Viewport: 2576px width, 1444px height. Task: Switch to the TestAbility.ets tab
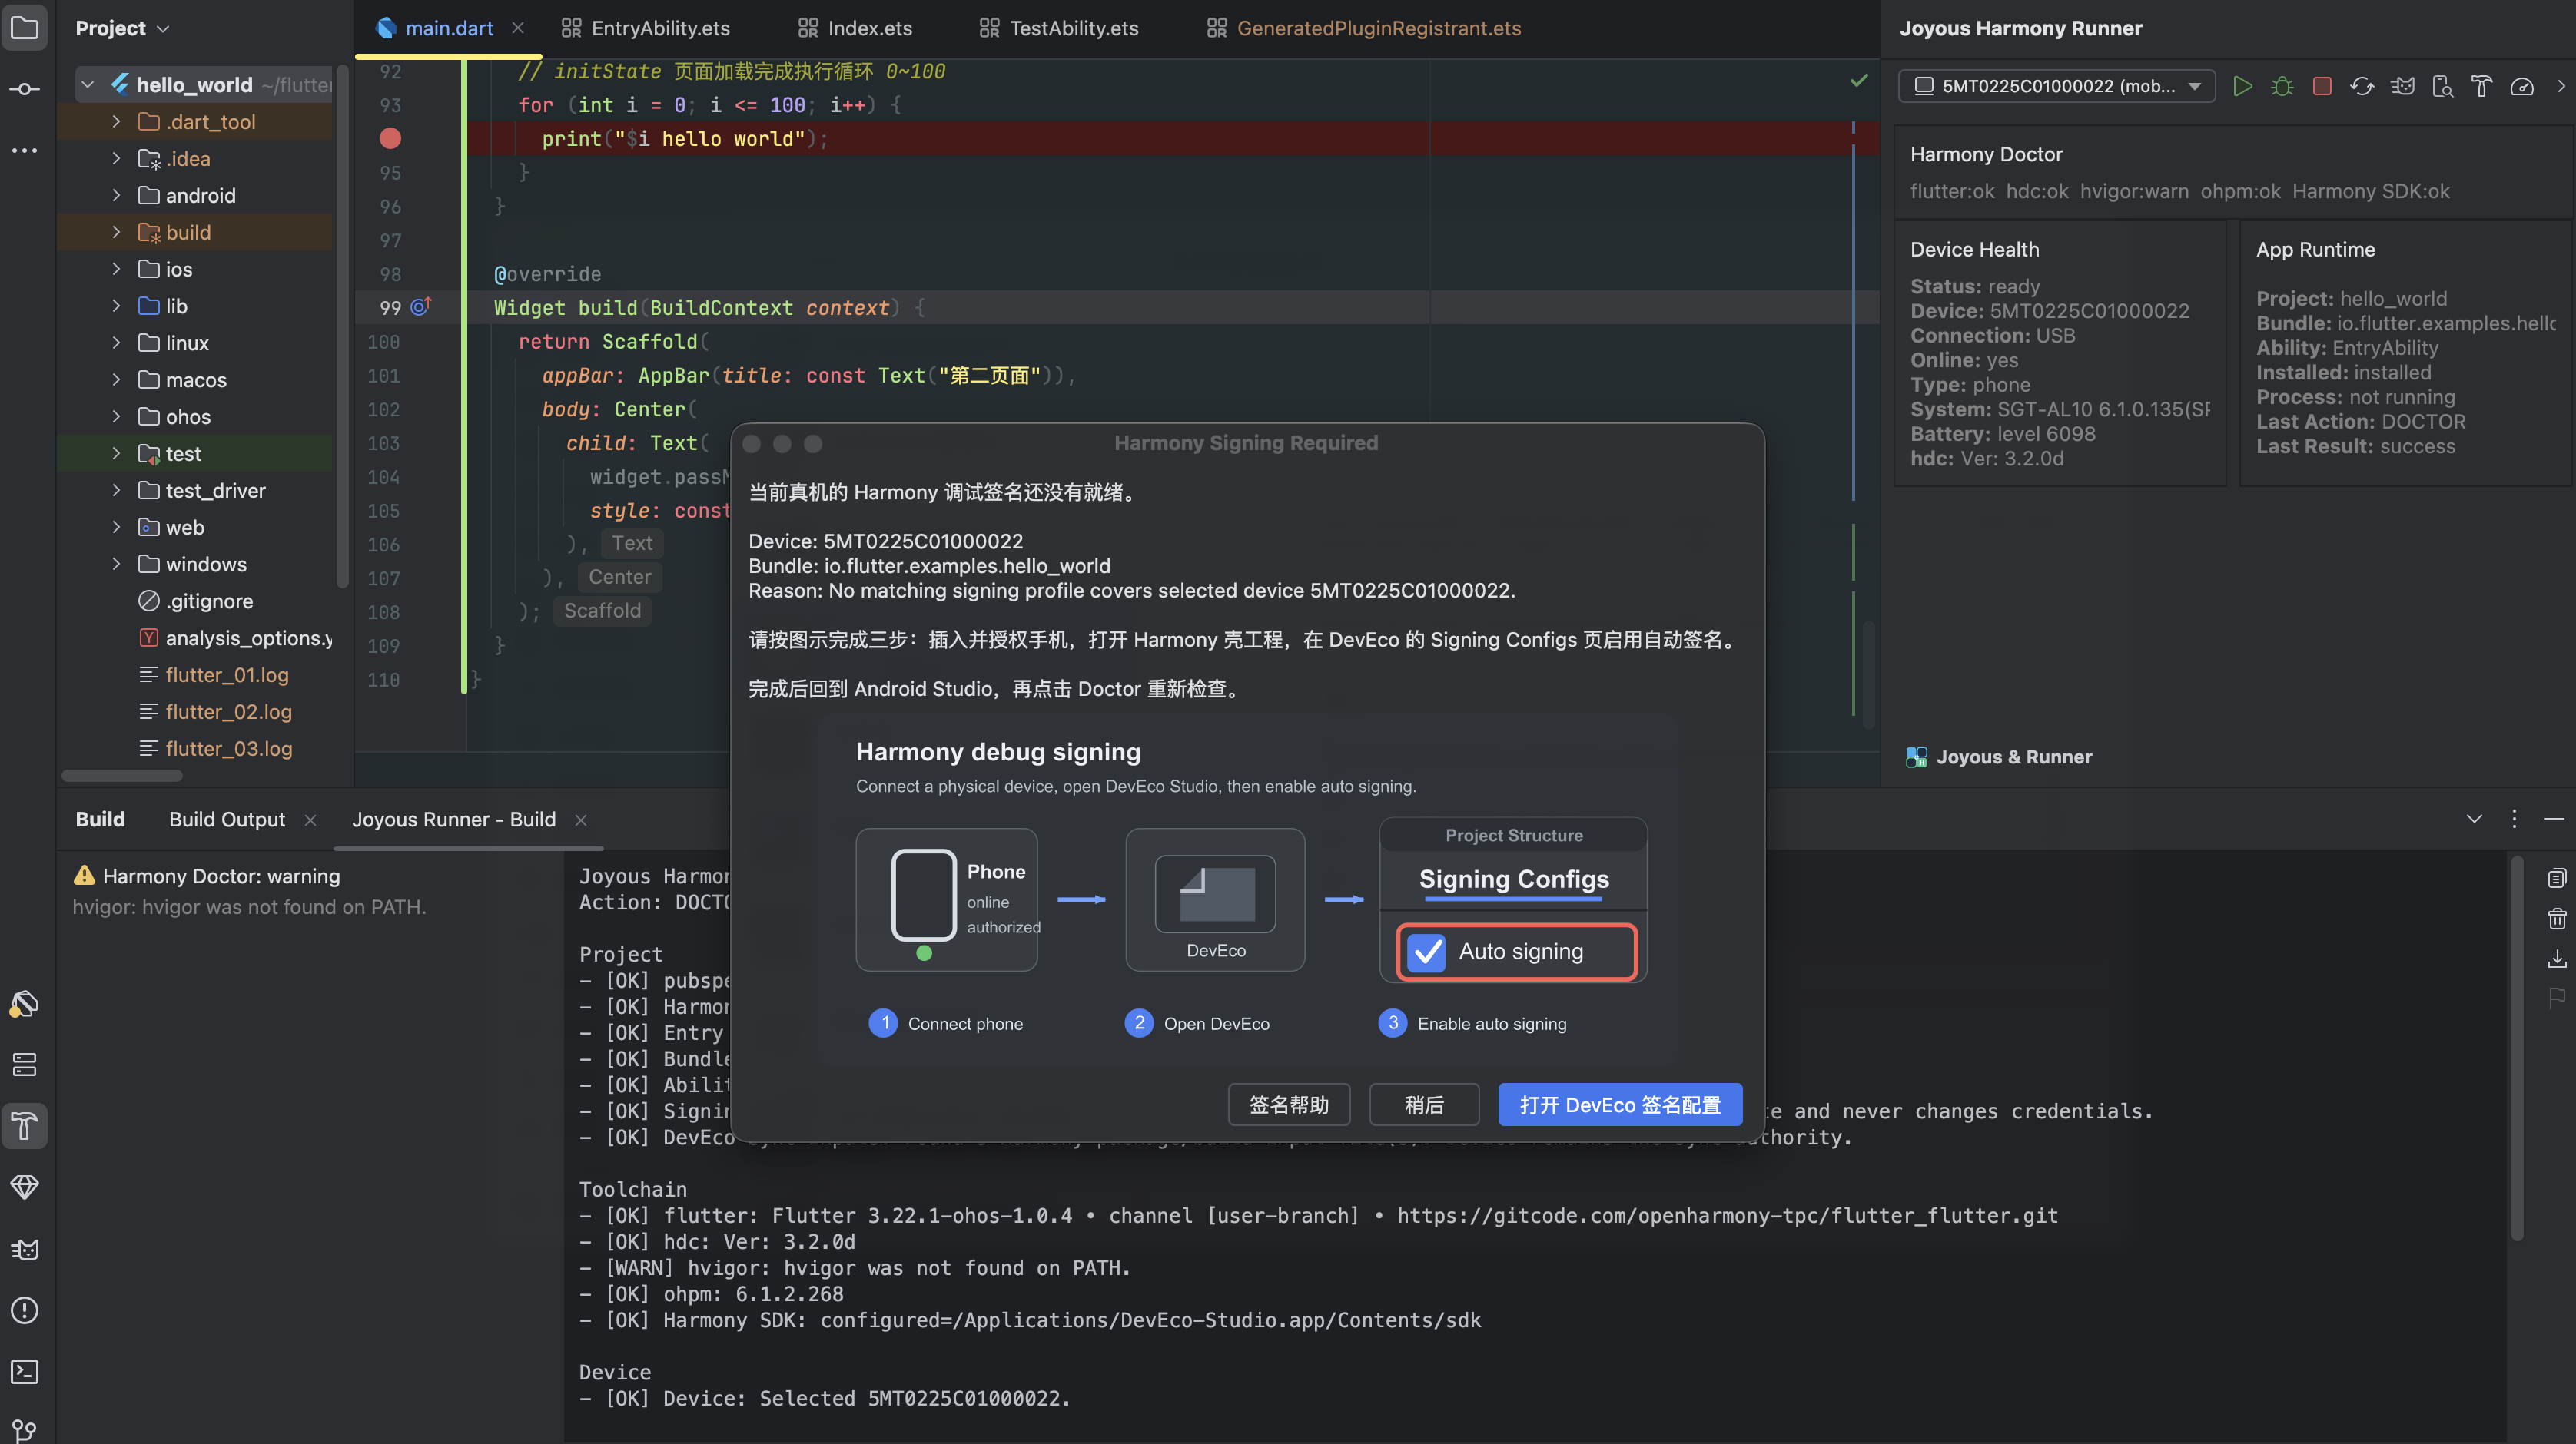pos(1059,28)
